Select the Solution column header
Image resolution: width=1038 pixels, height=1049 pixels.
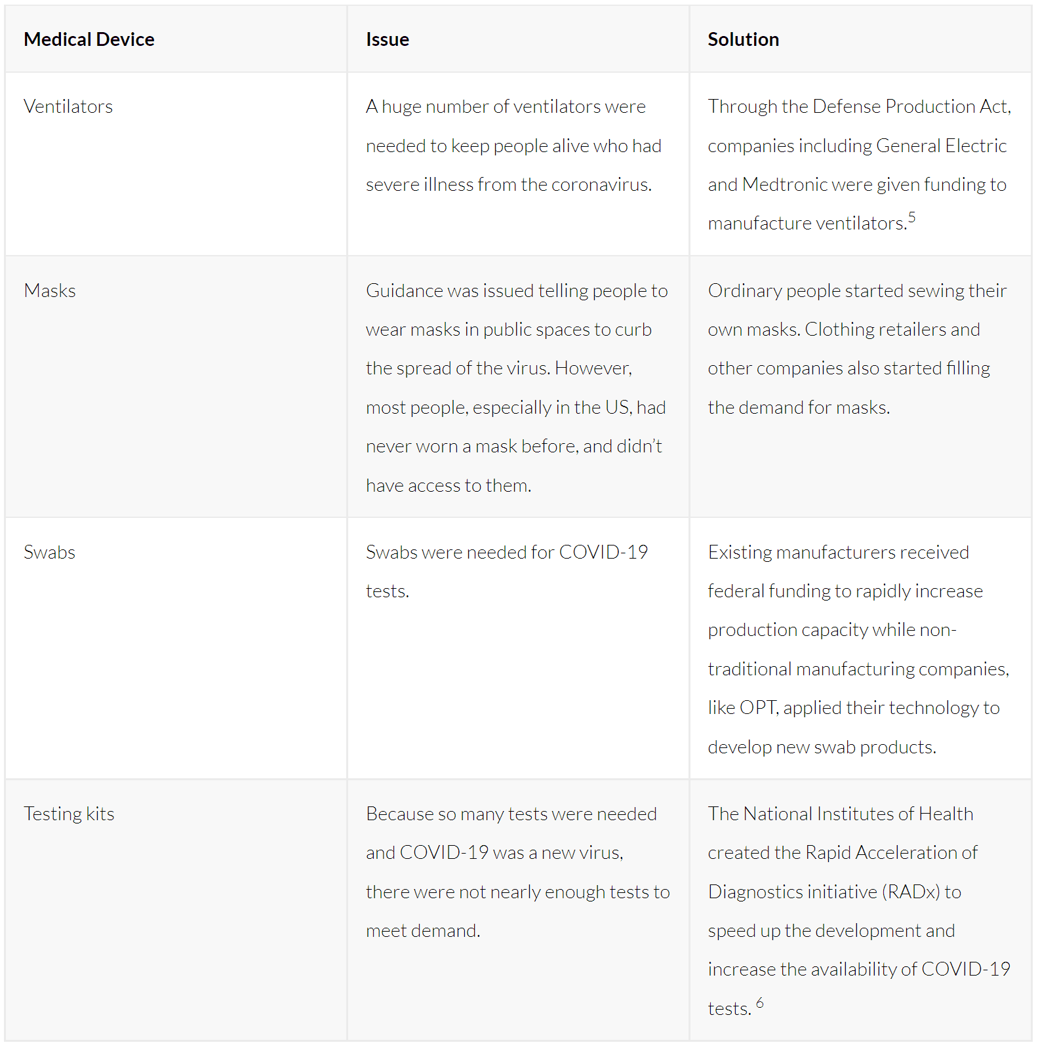click(x=744, y=39)
